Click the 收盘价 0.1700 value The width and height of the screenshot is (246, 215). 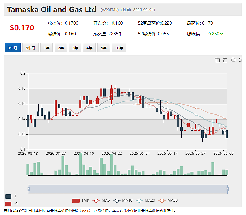pyautogui.click(x=72, y=23)
